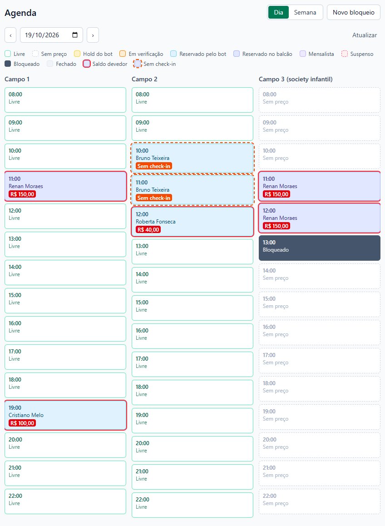The width and height of the screenshot is (385, 526).
Task: Click Atualizar to refresh the agenda
Action: [365, 35]
